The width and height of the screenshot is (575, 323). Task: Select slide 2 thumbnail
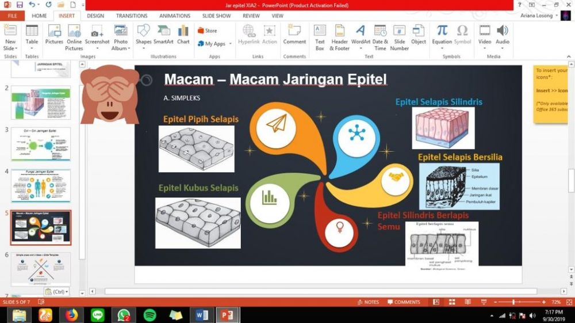41,102
